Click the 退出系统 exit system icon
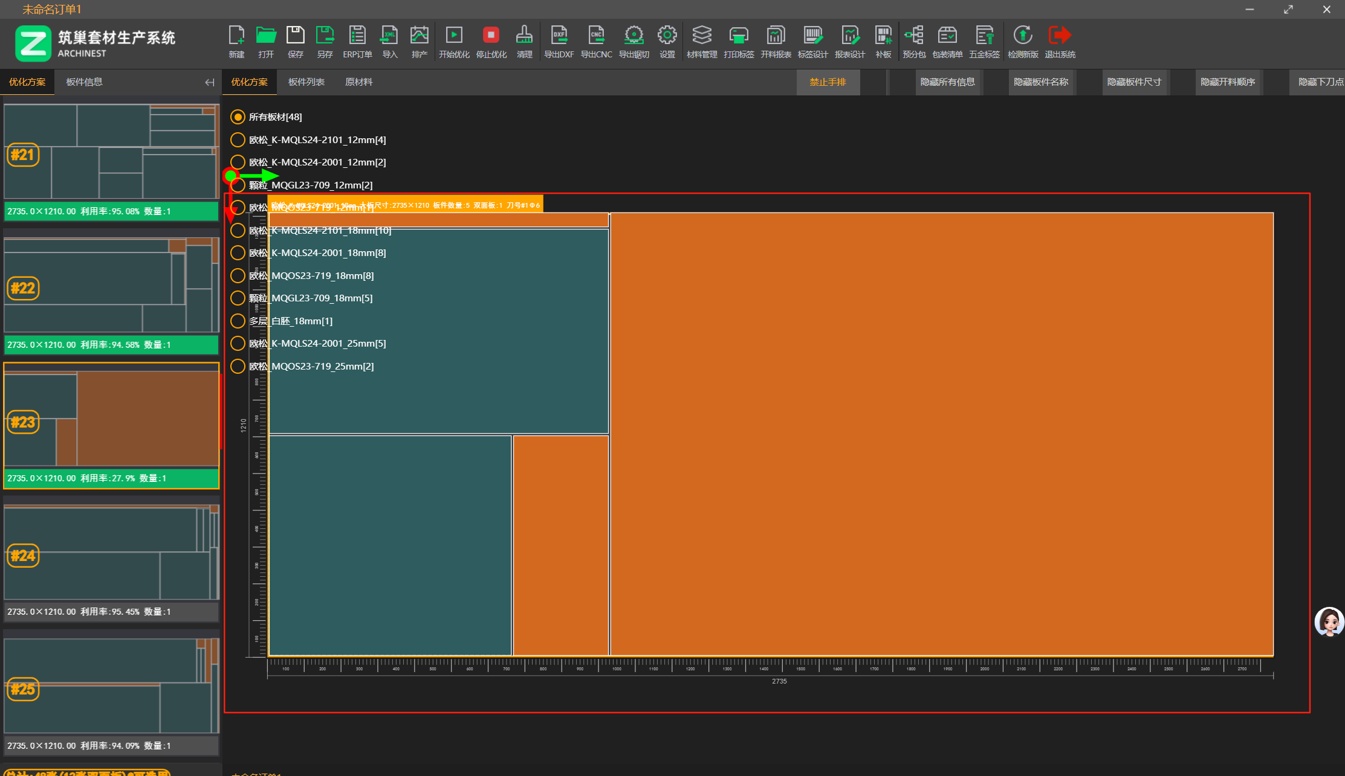This screenshot has width=1345, height=776. (1060, 41)
